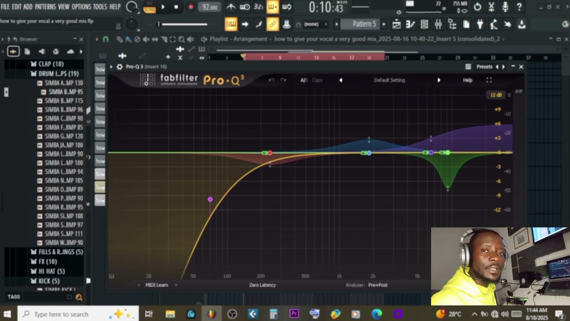Expand the KICK (5) folder
The image size is (570, 321).
tap(45, 281)
